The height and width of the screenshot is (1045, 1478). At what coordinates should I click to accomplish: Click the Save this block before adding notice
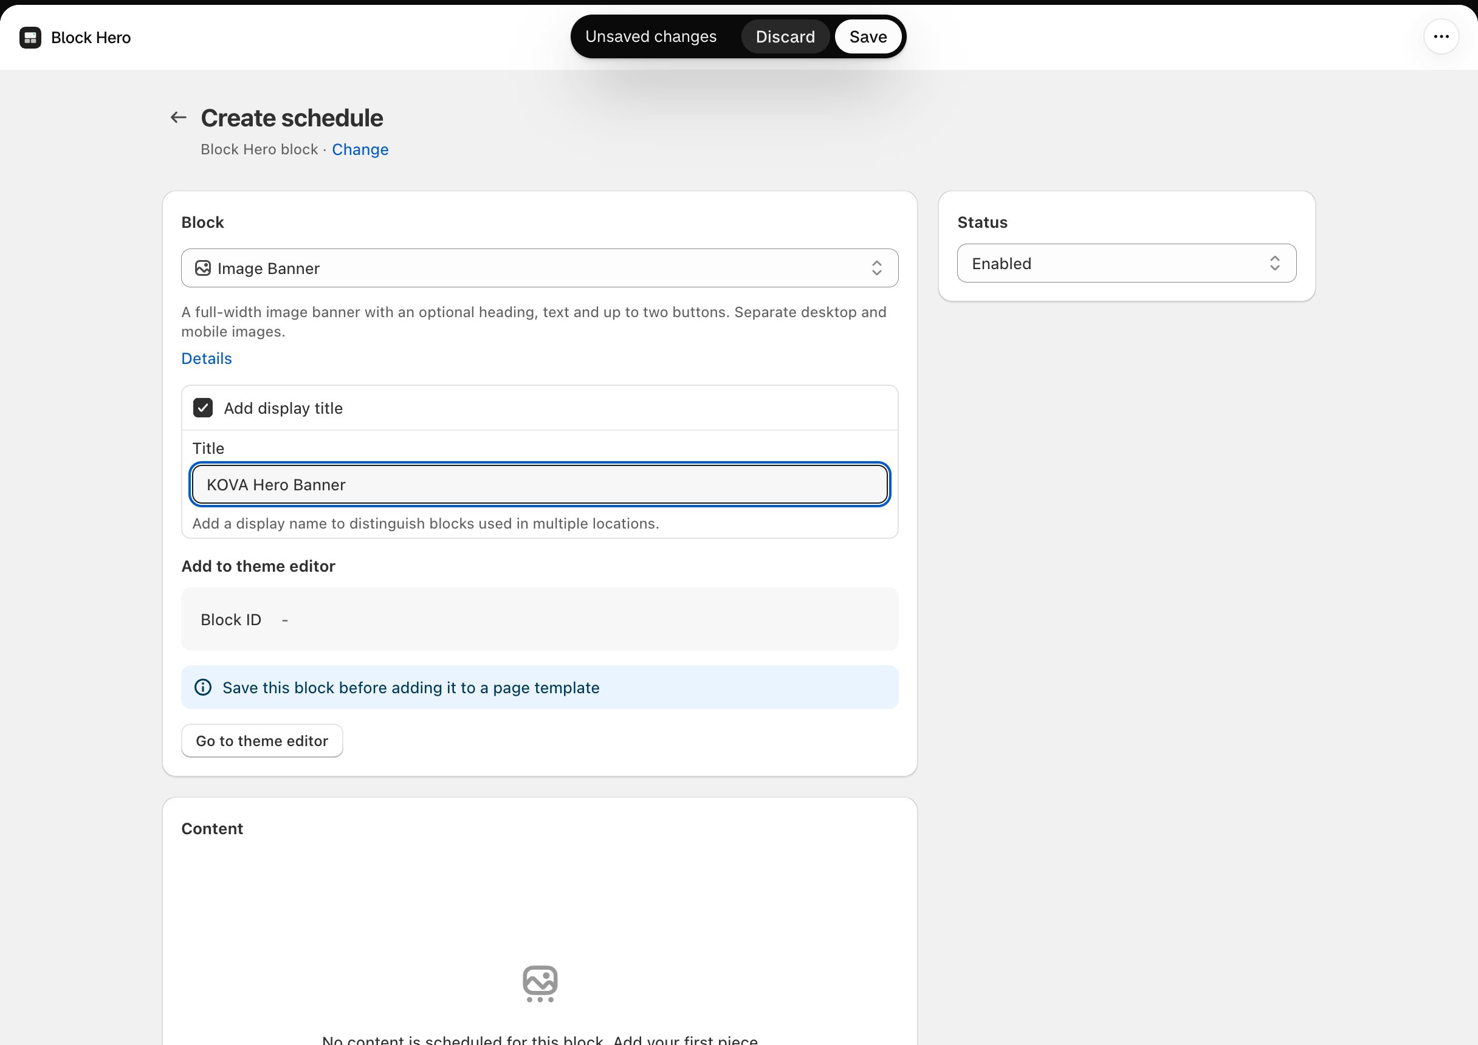point(540,687)
